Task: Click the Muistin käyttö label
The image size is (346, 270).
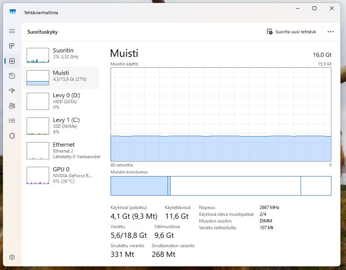Action: click(124, 64)
